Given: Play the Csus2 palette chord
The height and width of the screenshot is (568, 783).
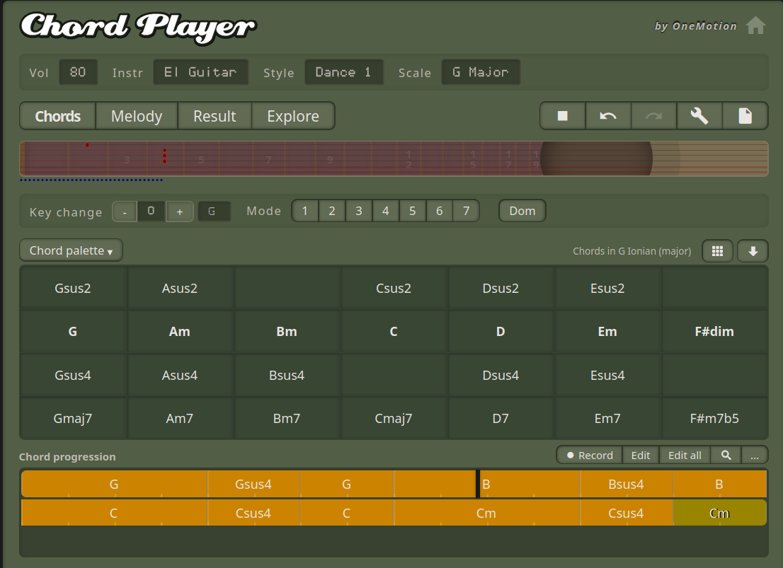Looking at the screenshot, I should (394, 288).
